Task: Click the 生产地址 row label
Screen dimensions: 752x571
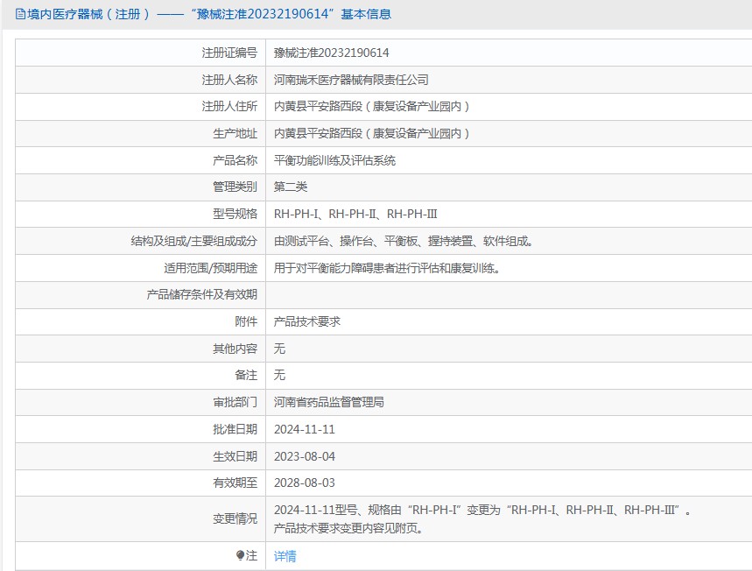Action: point(235,133)
